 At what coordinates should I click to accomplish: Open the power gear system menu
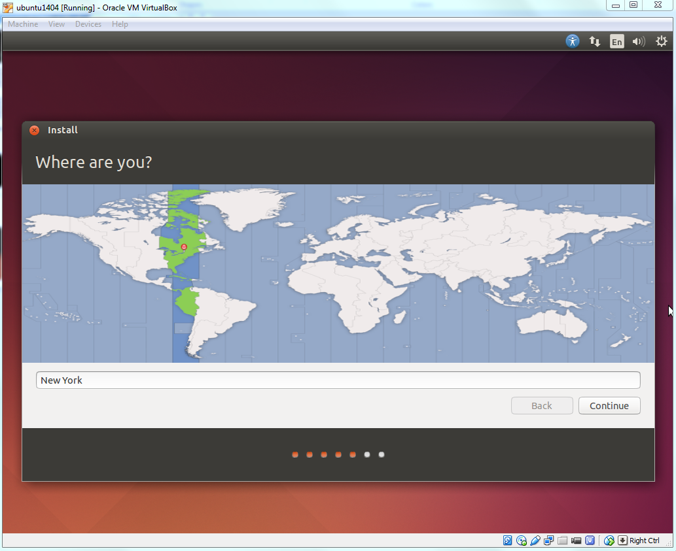(x=661, y=41)
